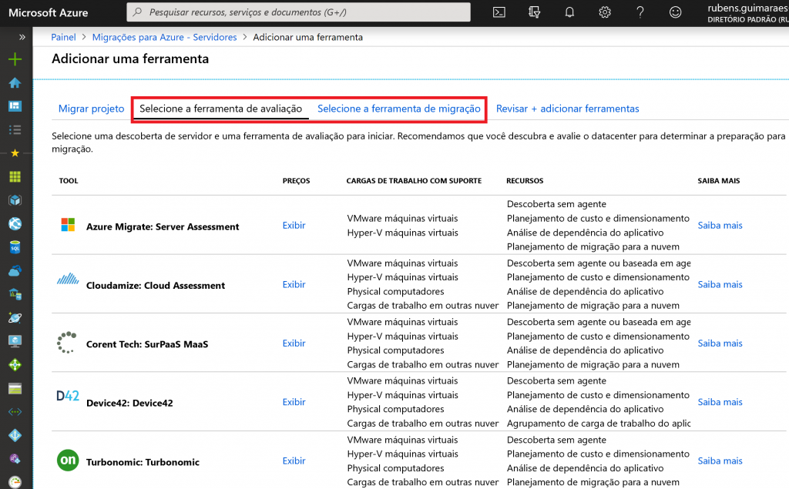
Task: Expand the left sidebar menu
Action: [x=22, y=37]
